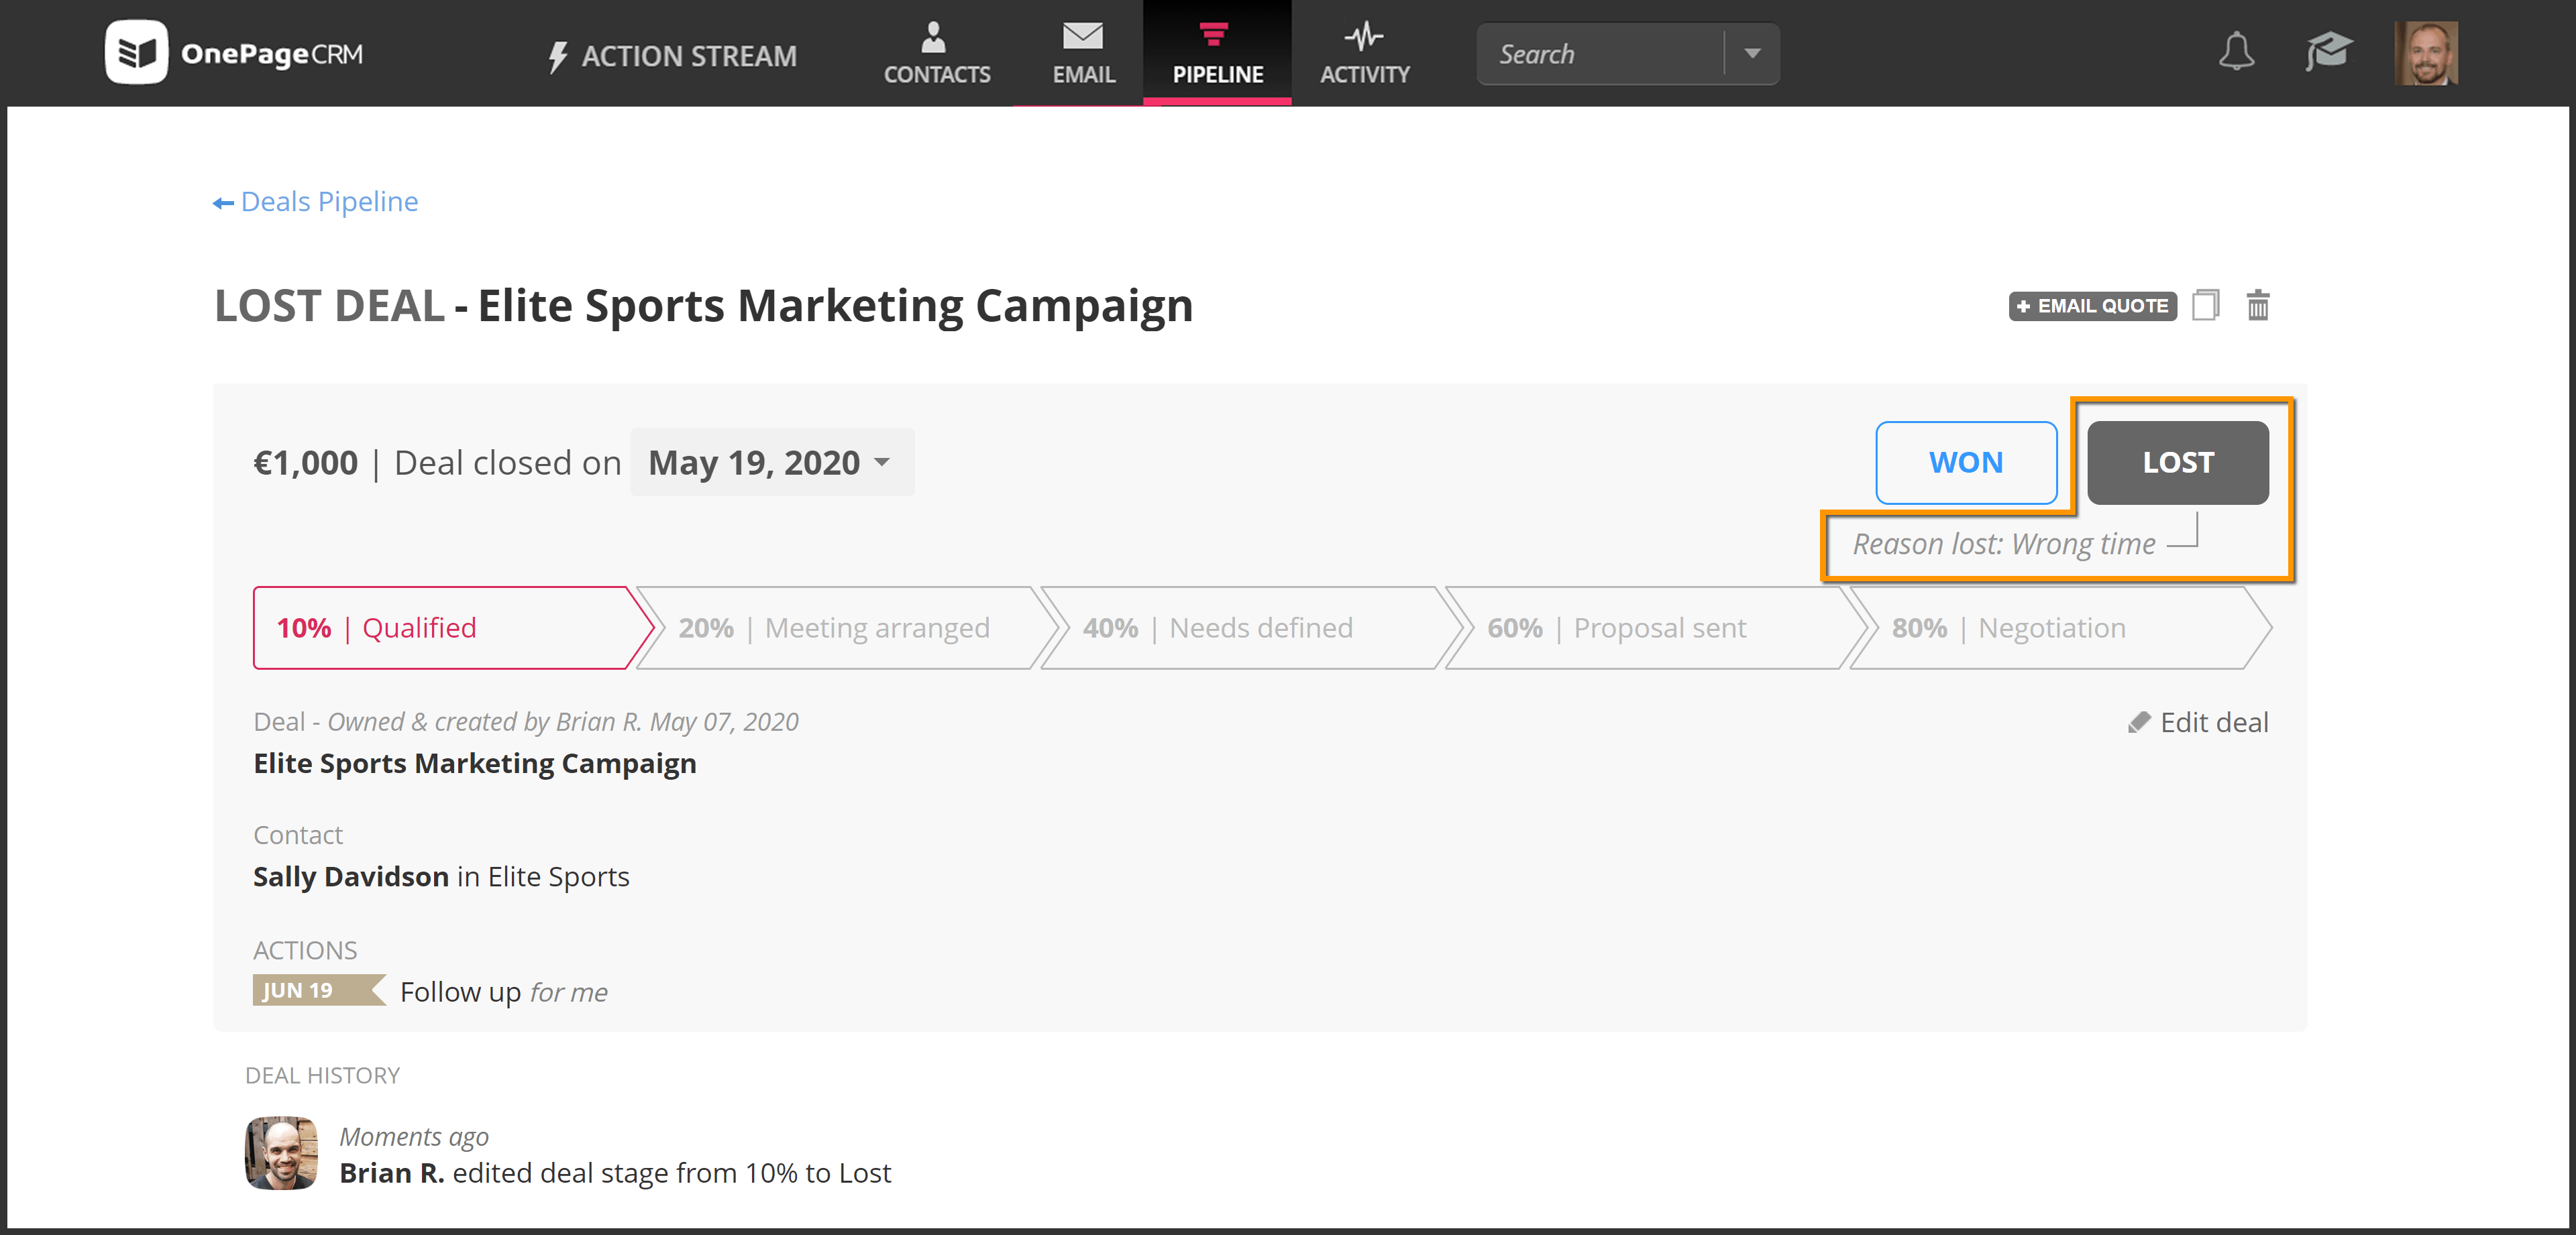Click the Elite Sports company name

[x=558, y=876]
